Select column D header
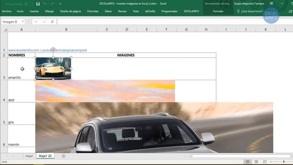Viewport: 293px width, 165px height. (x=127, y=29)
